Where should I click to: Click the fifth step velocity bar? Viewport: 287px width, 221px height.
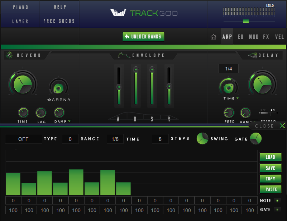pos(76,182)
